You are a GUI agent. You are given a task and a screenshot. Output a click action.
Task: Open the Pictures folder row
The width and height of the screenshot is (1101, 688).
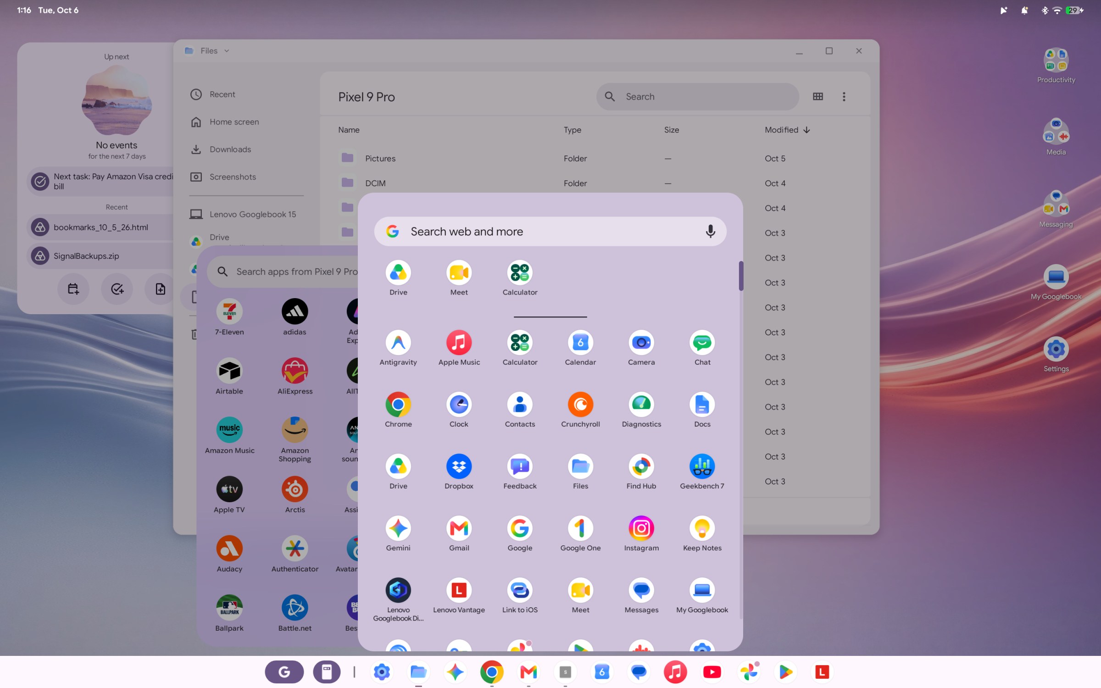[x=595, y=158]
